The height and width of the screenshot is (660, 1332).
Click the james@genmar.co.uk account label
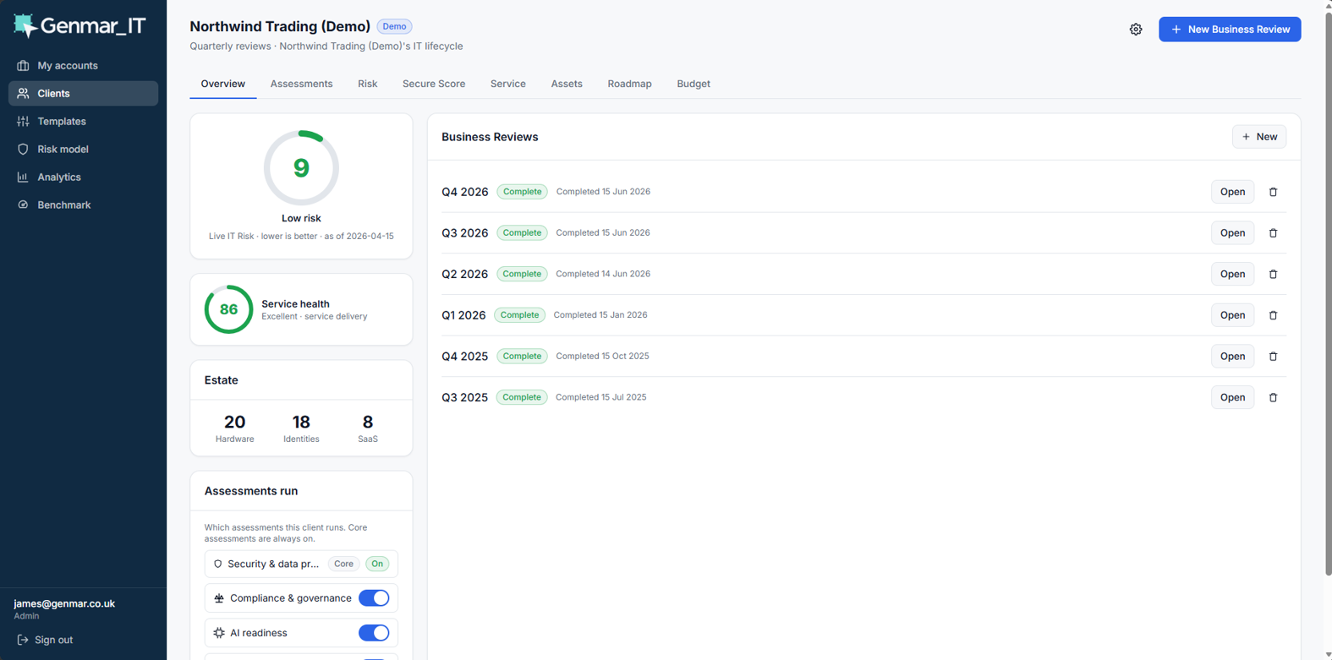point(64,603)
